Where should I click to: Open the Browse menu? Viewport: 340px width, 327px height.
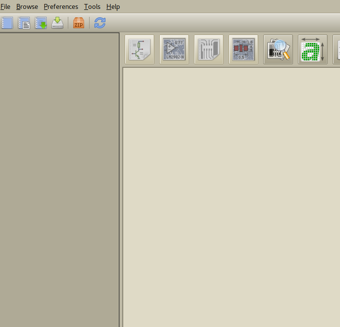tap(27, 7)
